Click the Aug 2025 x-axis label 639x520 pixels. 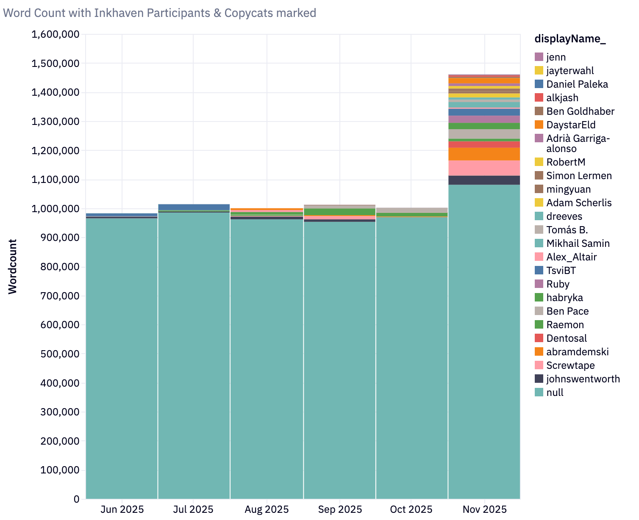click(x=267, y=509)
